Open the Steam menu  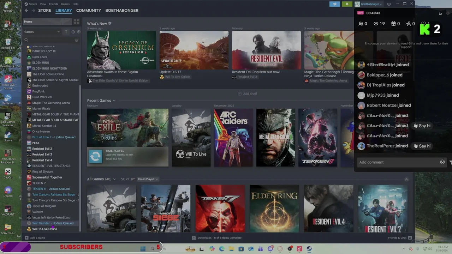click(33, 4)
